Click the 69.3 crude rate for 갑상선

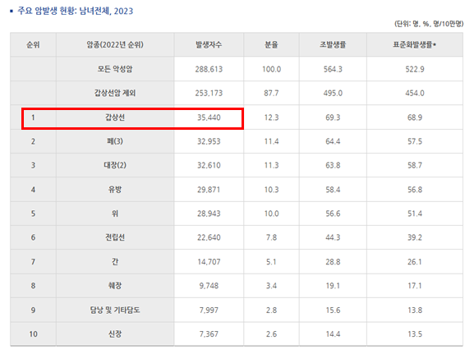point(333,117)
